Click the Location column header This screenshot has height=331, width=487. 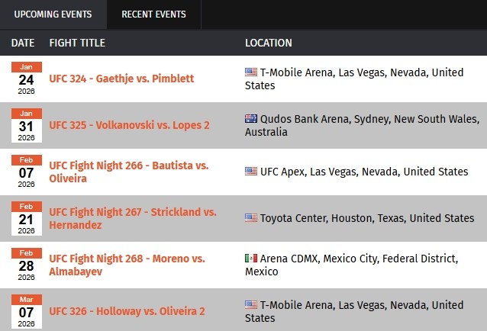[268, 43]
